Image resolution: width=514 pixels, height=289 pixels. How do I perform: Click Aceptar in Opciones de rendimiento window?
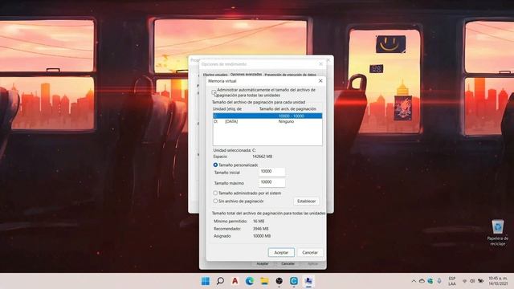263,264
